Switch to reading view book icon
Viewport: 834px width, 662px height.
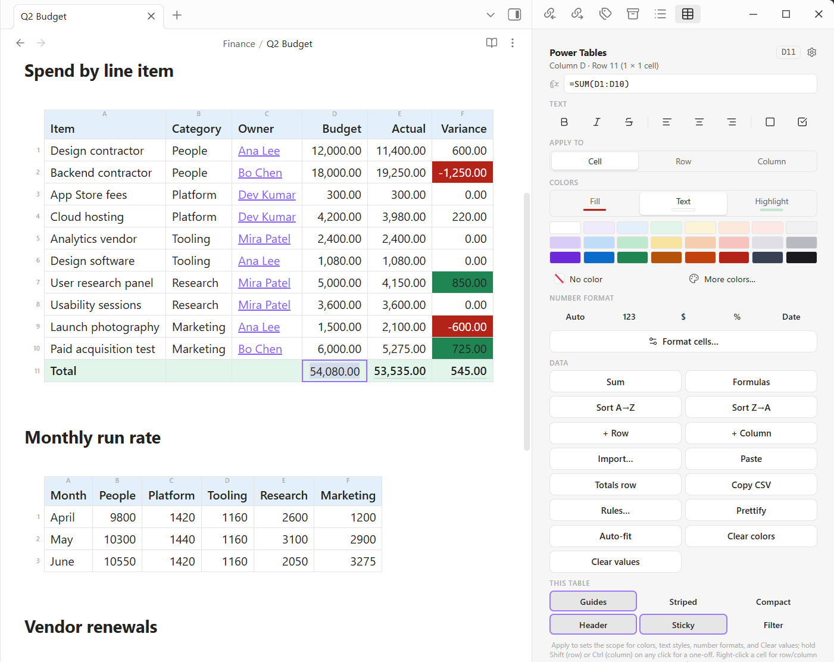(x=492, y=43)
